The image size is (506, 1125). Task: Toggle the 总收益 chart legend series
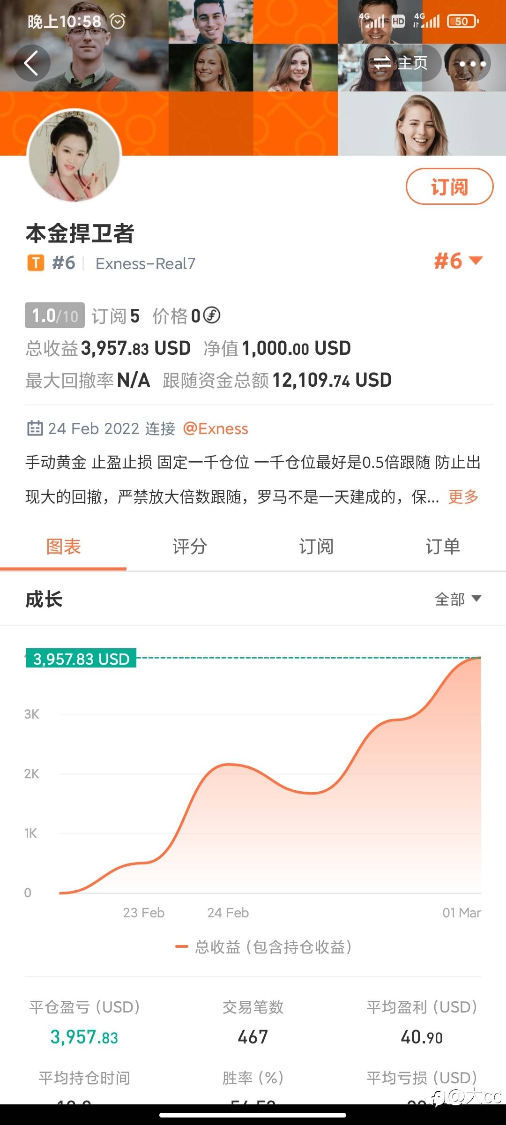[x=263, y=947]
